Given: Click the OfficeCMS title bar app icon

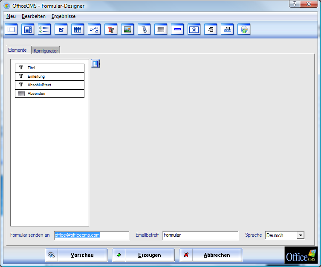Looking at the screenshot, I should 7,6.
